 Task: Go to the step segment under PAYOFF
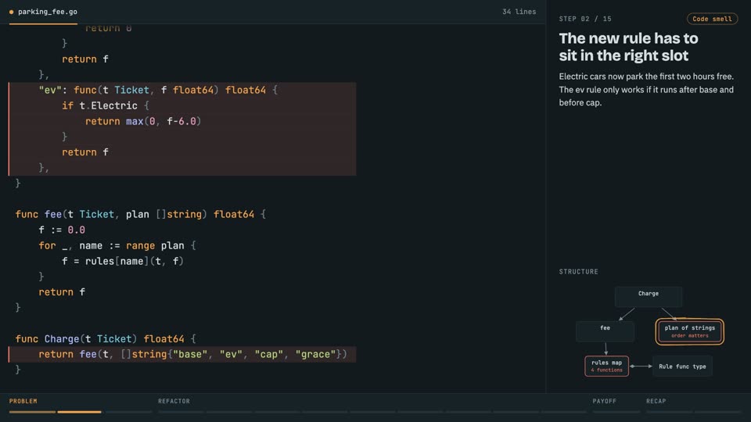click(x=616, y=412)
